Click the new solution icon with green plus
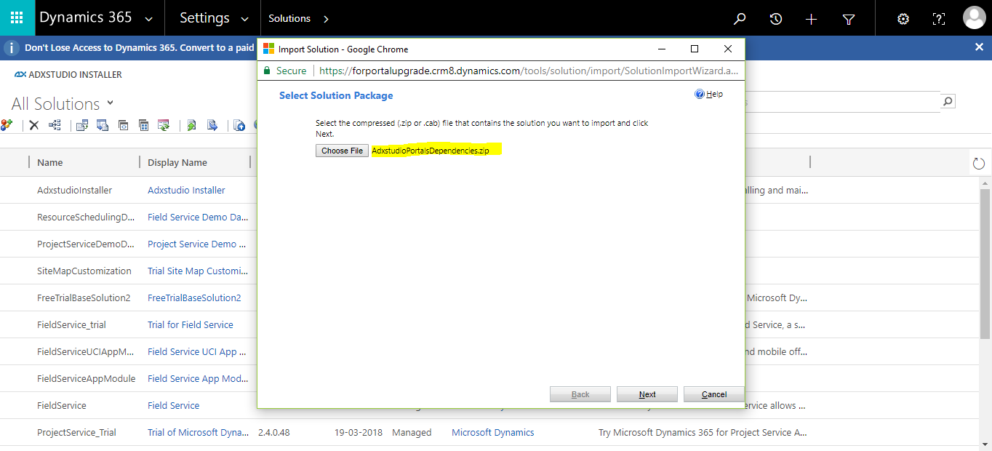The height and width of the screenshot is (451, 992). [x=7, y=125]
